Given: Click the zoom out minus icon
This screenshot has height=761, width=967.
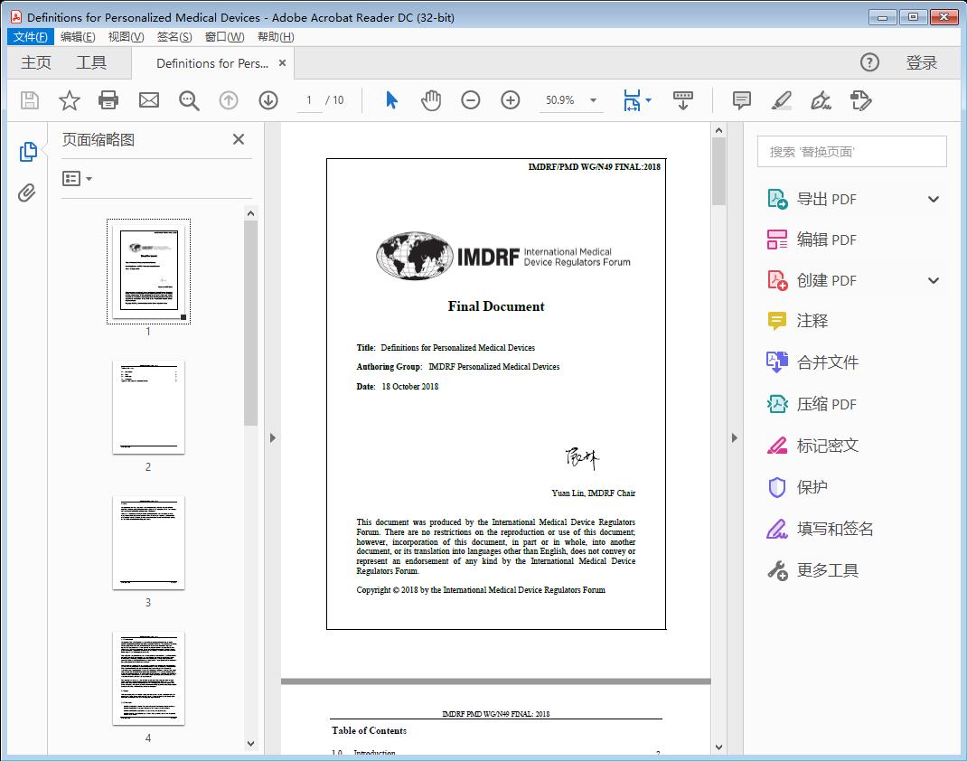Looking at the screenshot, I should click(471, 100).
